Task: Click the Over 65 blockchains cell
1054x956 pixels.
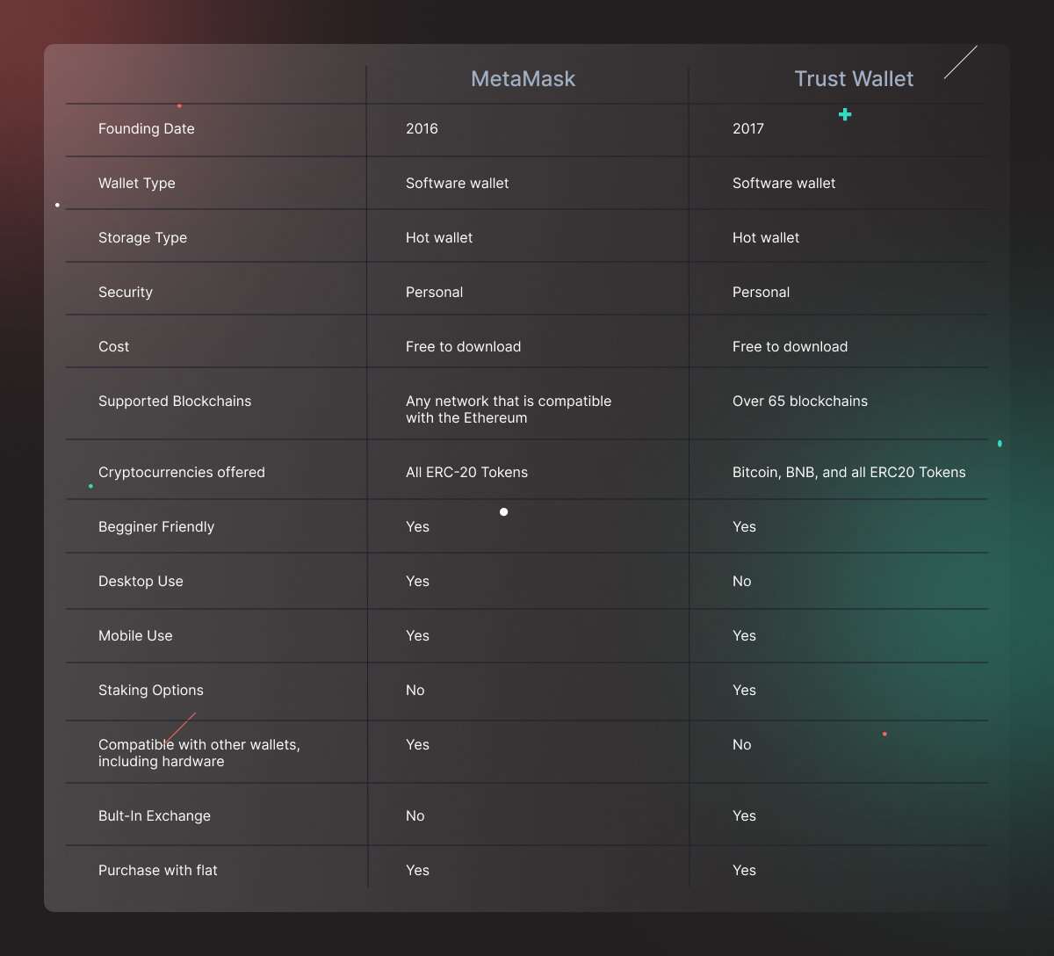Action: click(800, 401)
